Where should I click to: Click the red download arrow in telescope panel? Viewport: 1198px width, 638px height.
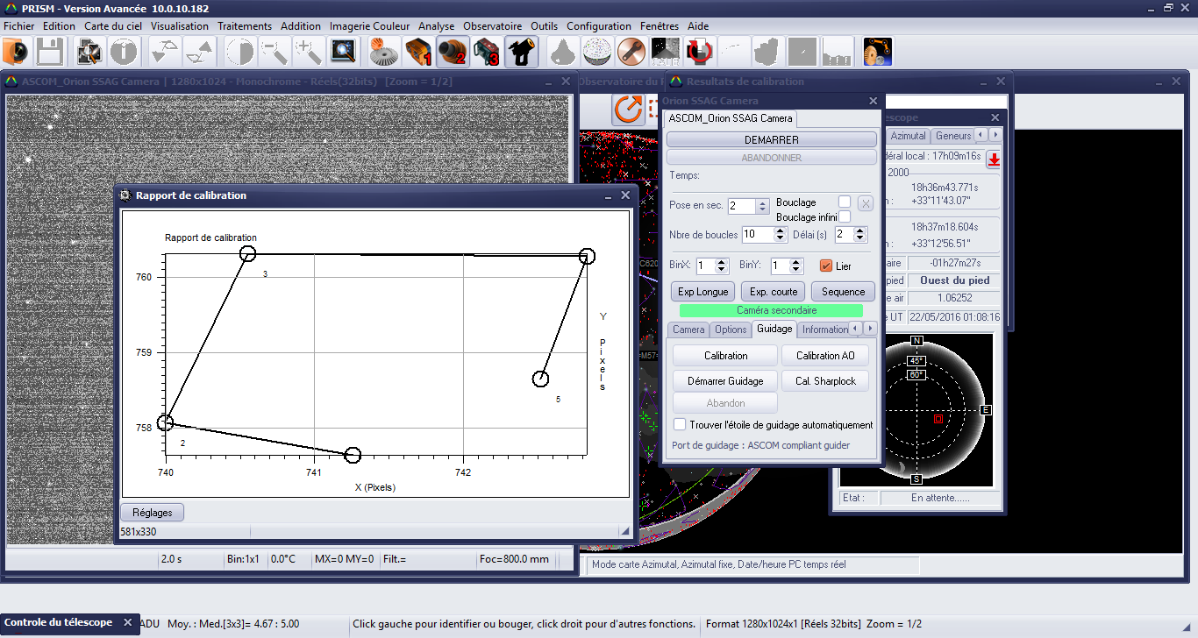point(994,159)
